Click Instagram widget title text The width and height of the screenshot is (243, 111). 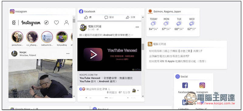point(21,11)
